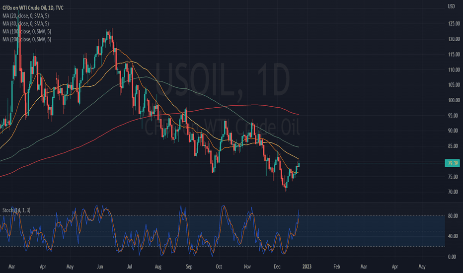The height and width of the screenshot is (273, 463).
Task: Click the current price tag 79.39
Action: click(453, 163)
